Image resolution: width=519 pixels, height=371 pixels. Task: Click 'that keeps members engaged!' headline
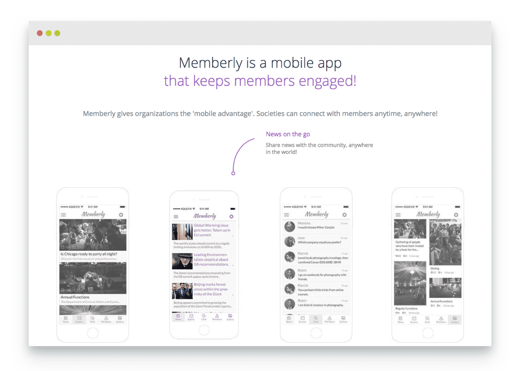[260, 81]
